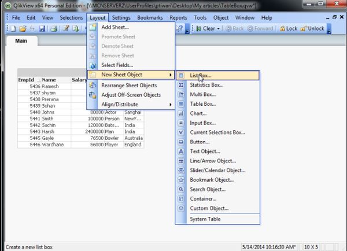Screen dimensions: 347x251
Task: Open the New Sheet Object submenu
Action: [x=131, y=75]
